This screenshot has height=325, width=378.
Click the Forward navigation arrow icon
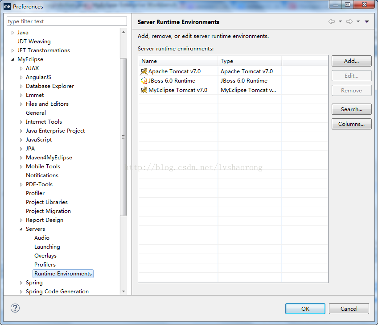[349, 21]
